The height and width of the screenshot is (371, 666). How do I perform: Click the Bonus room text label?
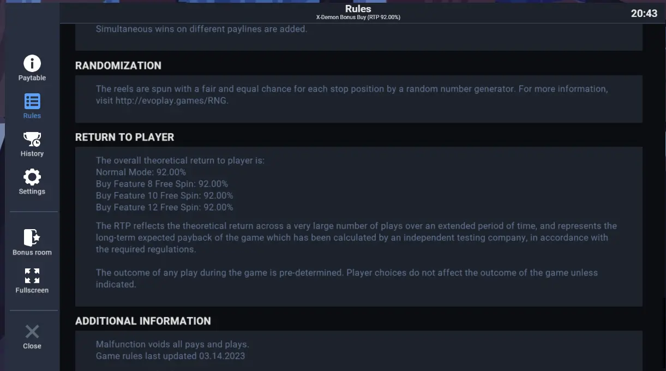click(x=32, y=253)
